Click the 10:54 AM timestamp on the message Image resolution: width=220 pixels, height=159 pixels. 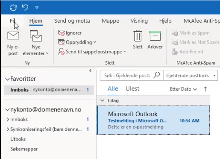189,121
